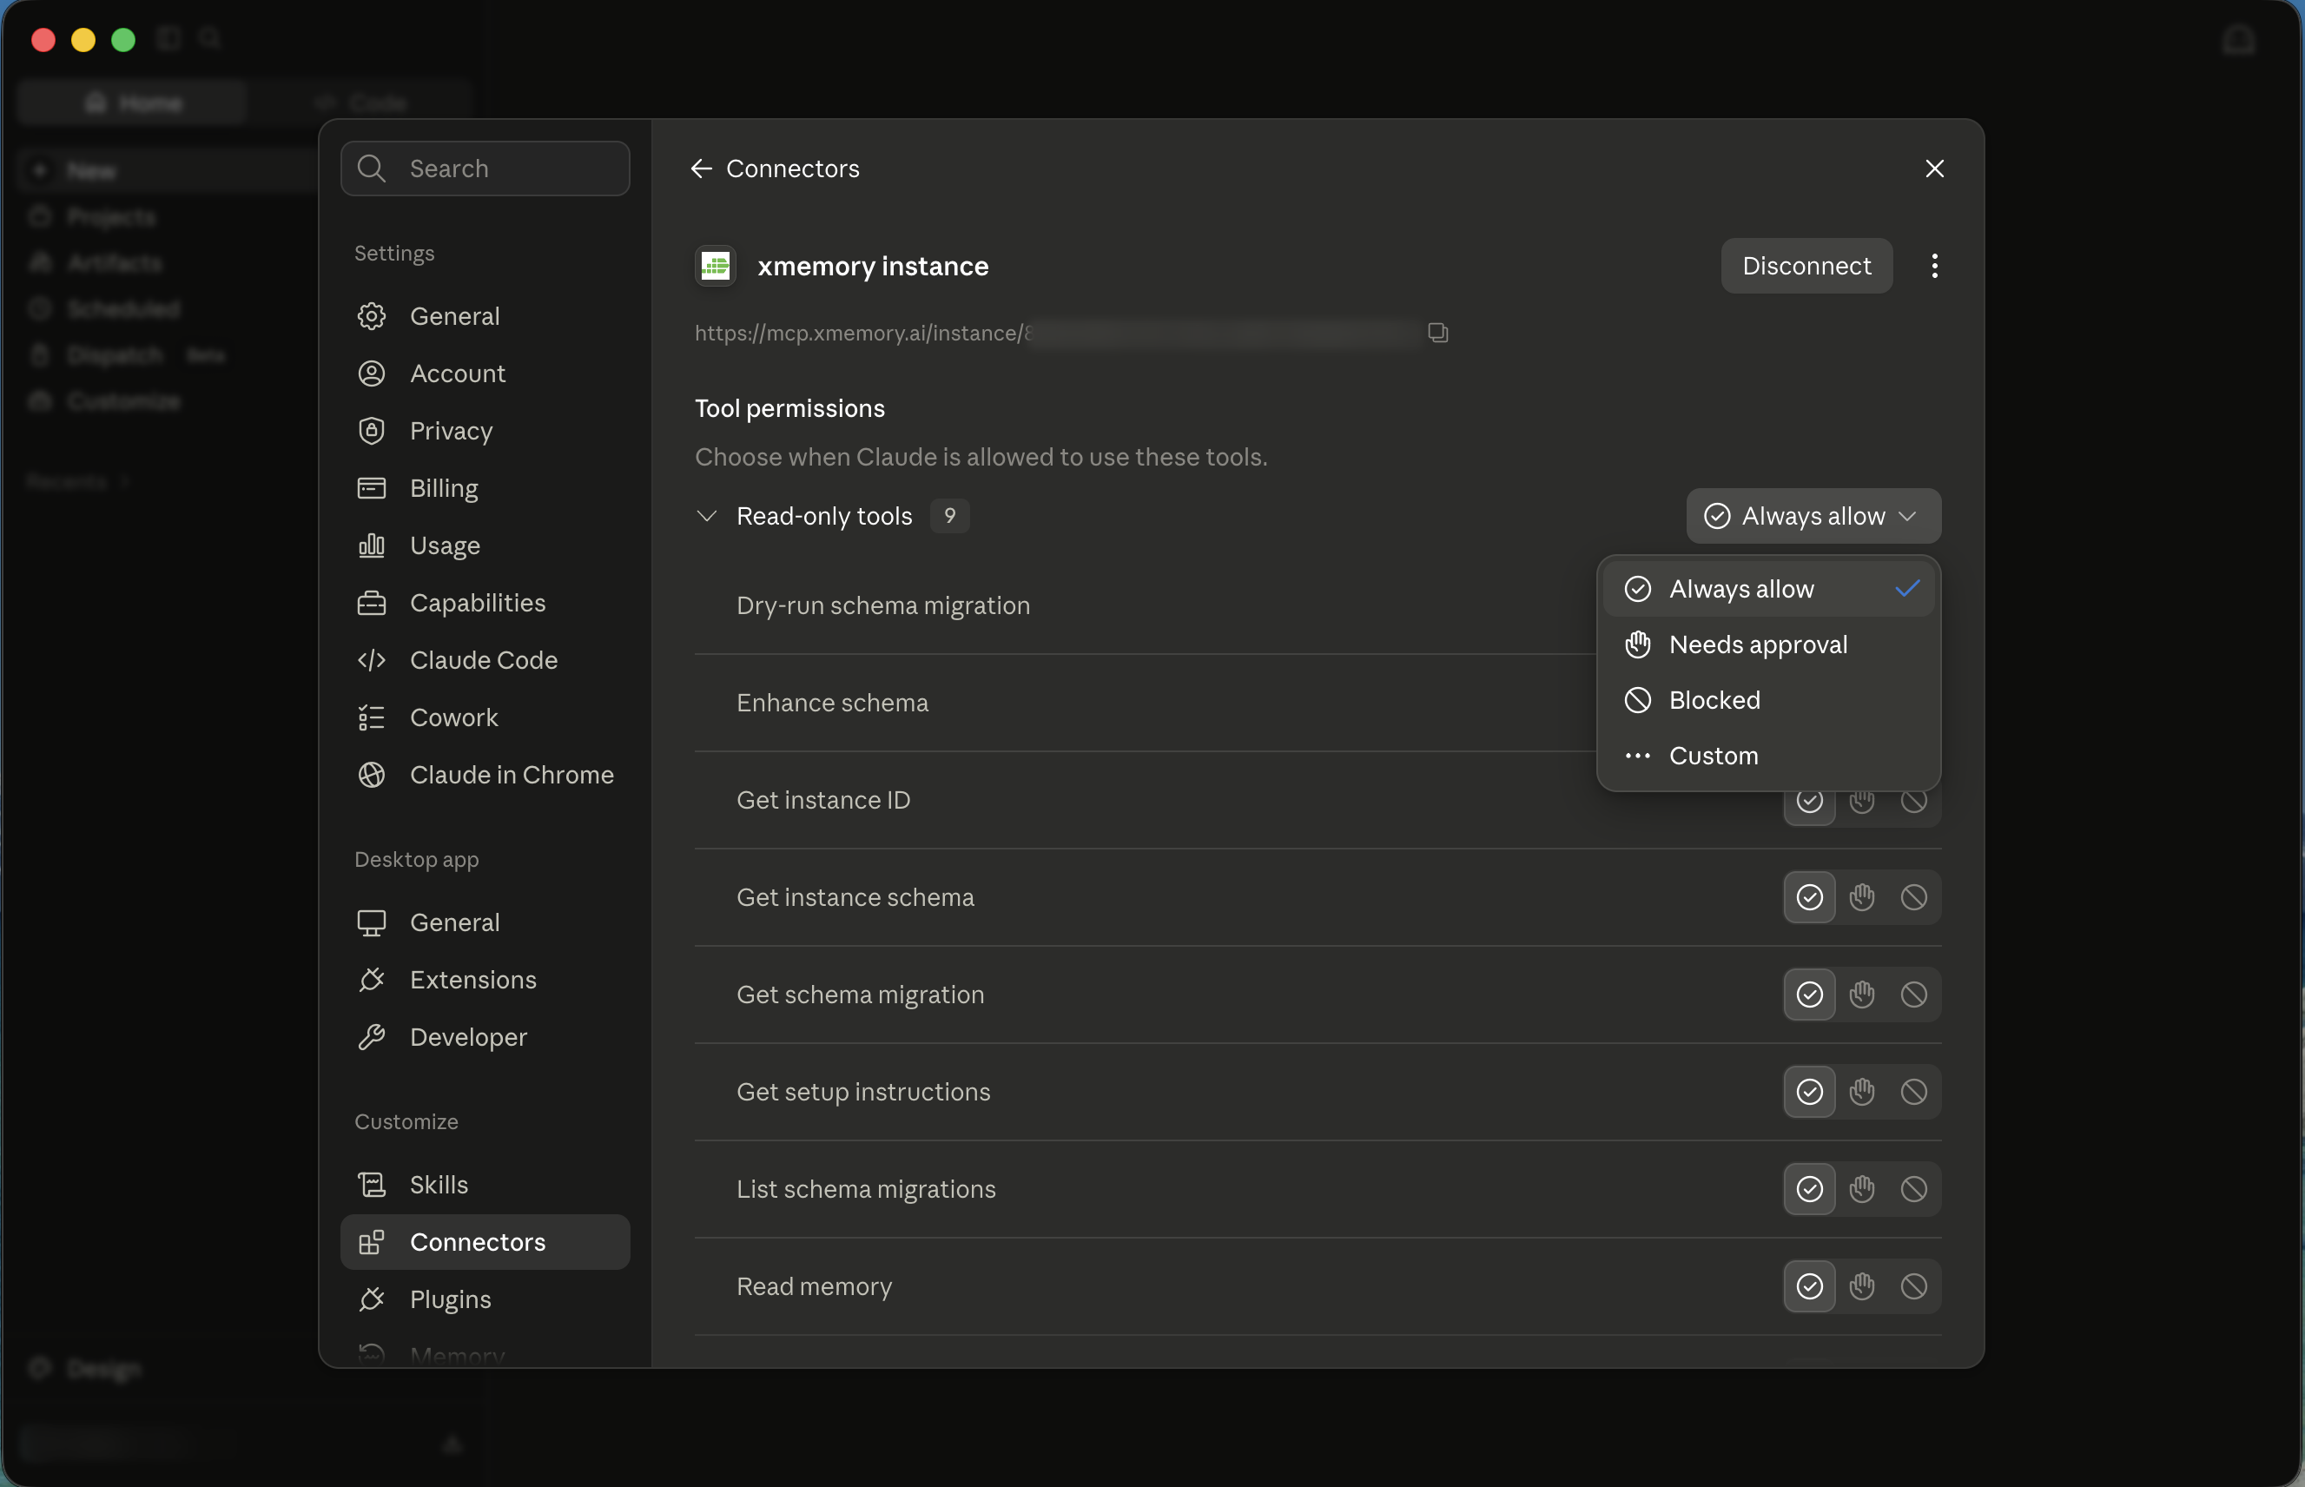Click the Tool permissions heading
This screenshot has height=1487, width=2305.
click(789, 408)
